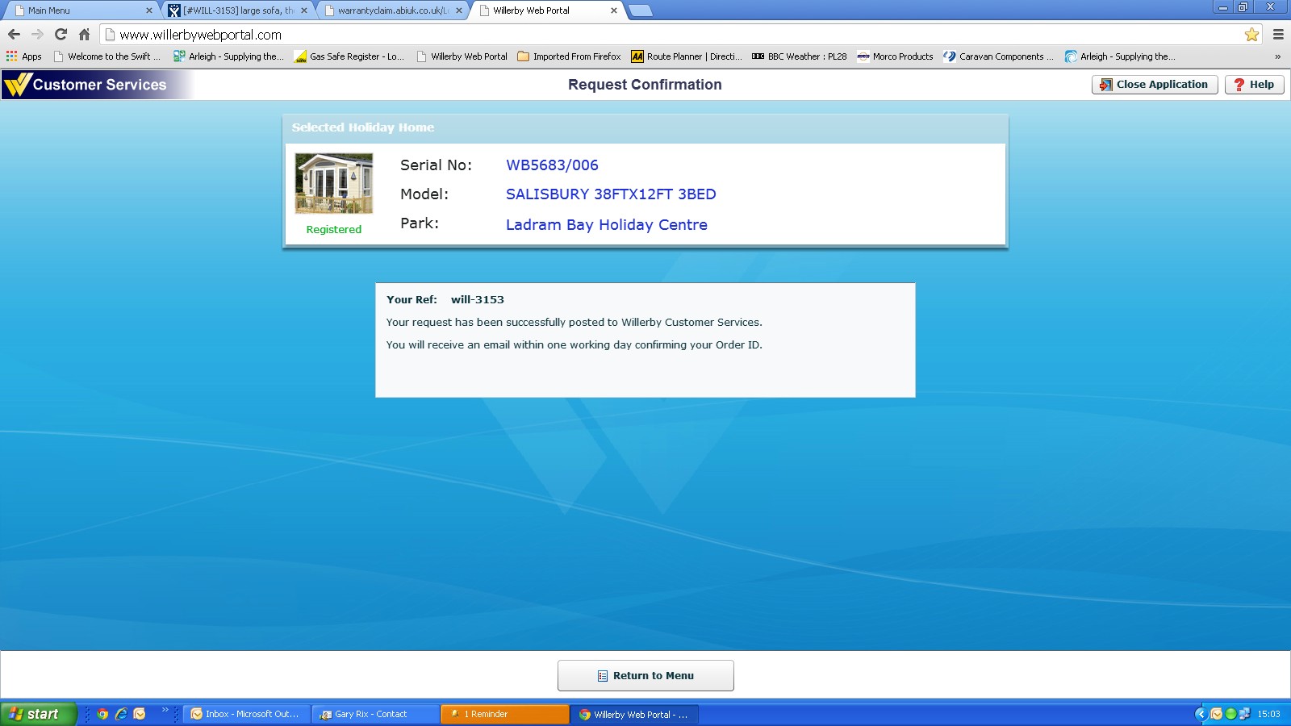Open the Apps bookmarks shortcut
1291x726 pixels.
click(x=24, y=56)
